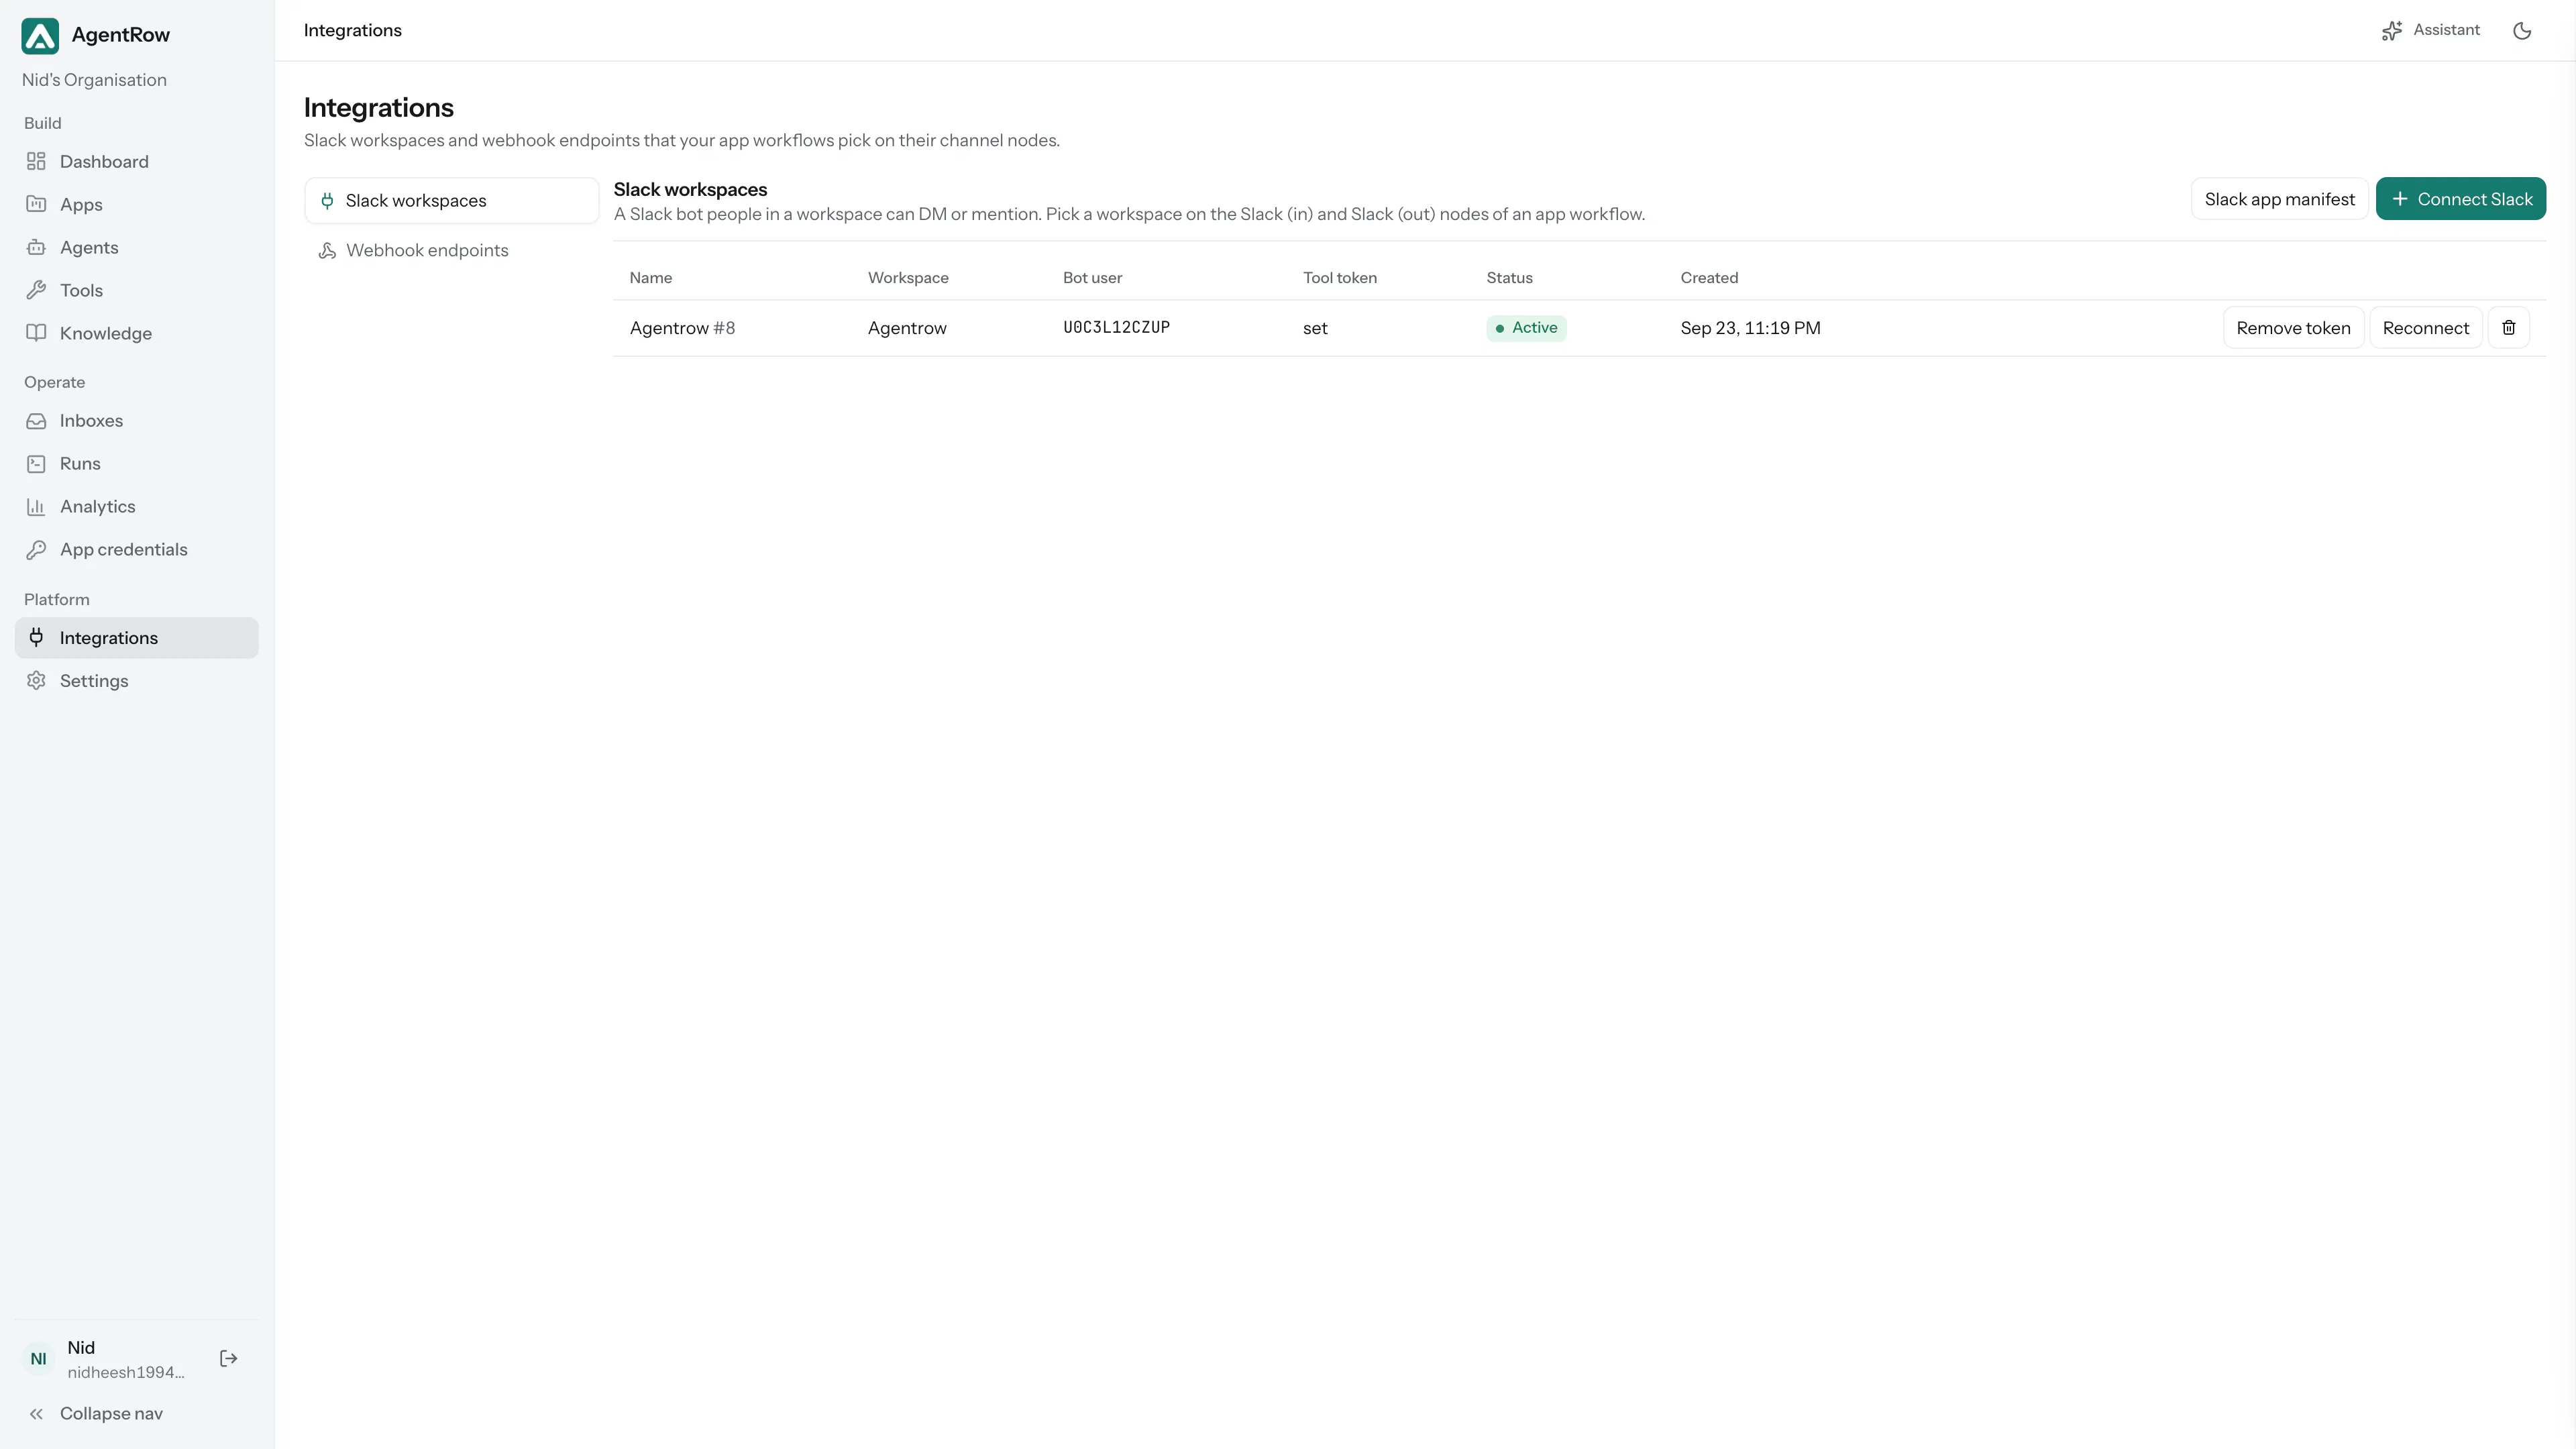Click the Agentrow #8 name cell
The height and width of the screenshot is (1449, 2576).
click(x=682, y=328)
